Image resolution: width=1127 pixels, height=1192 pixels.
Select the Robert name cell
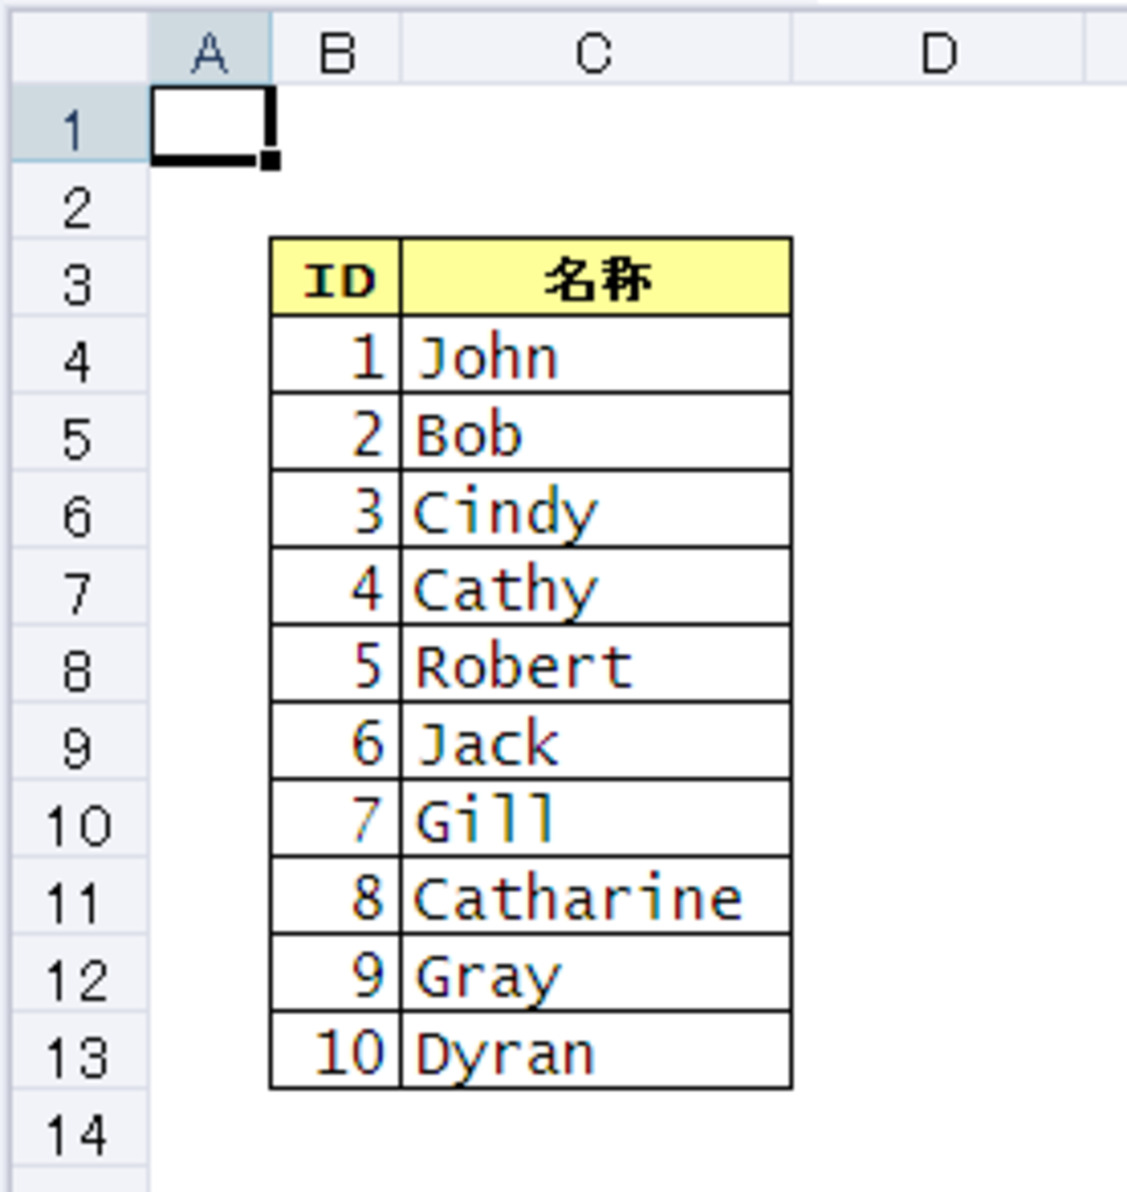(596, 666)
